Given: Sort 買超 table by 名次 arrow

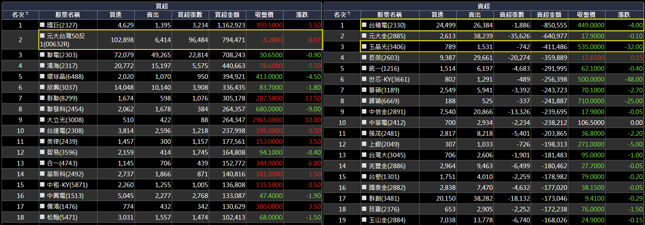Looking at the screenshot, I should coord(27,14).
